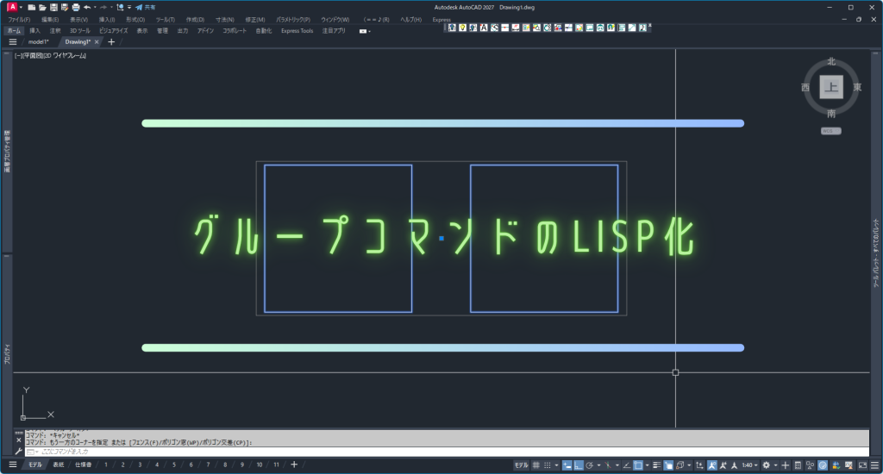
Task: Toggle object snap in status bar
Action: 637,465
